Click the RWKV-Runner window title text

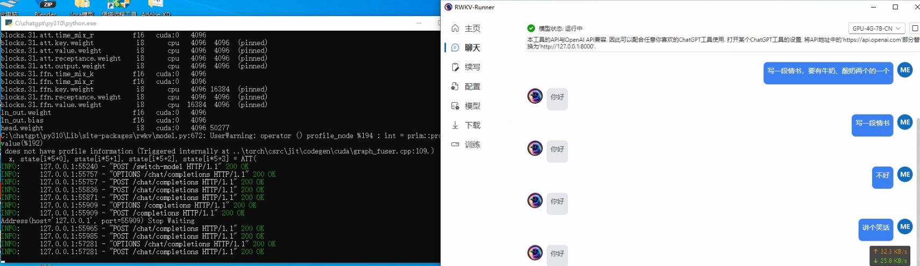474,7
